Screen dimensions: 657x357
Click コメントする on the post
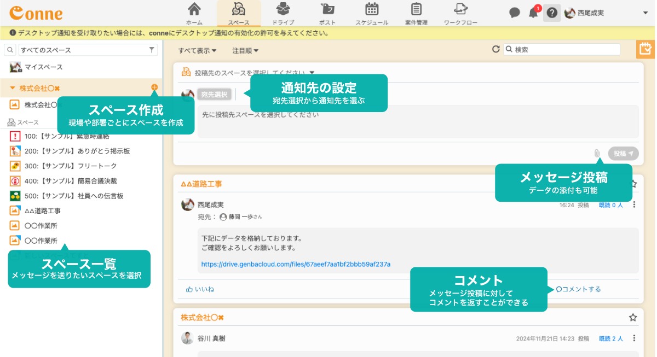pos(578,289)
